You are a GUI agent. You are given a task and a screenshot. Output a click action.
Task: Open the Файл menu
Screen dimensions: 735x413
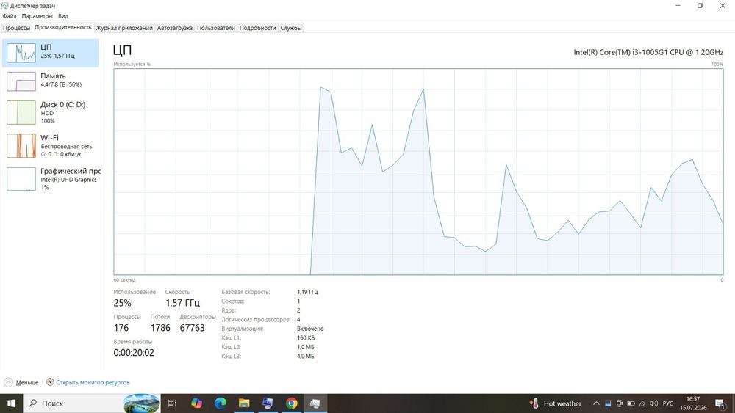10,16
